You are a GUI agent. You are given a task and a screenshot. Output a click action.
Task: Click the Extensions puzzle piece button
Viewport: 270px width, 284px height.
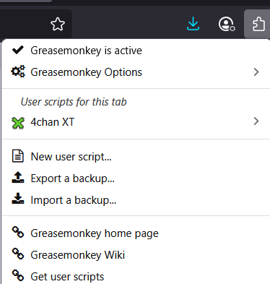coord(258,24)
